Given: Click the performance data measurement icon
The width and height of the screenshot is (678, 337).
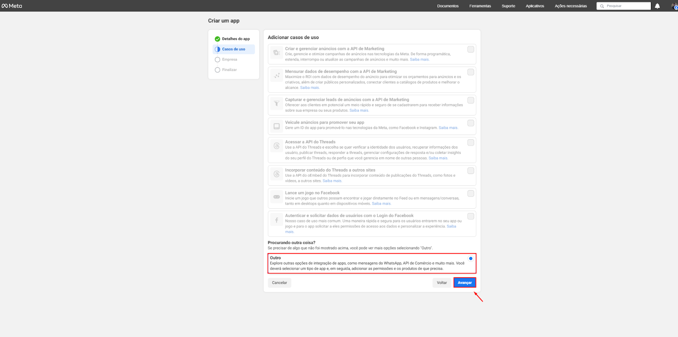Looking at the screenshot, I should tap(277, 76).
